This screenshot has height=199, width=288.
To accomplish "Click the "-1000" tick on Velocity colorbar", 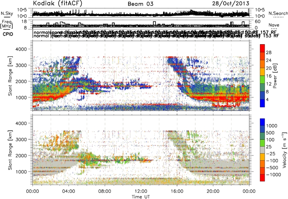I will (x=273, y=175).
